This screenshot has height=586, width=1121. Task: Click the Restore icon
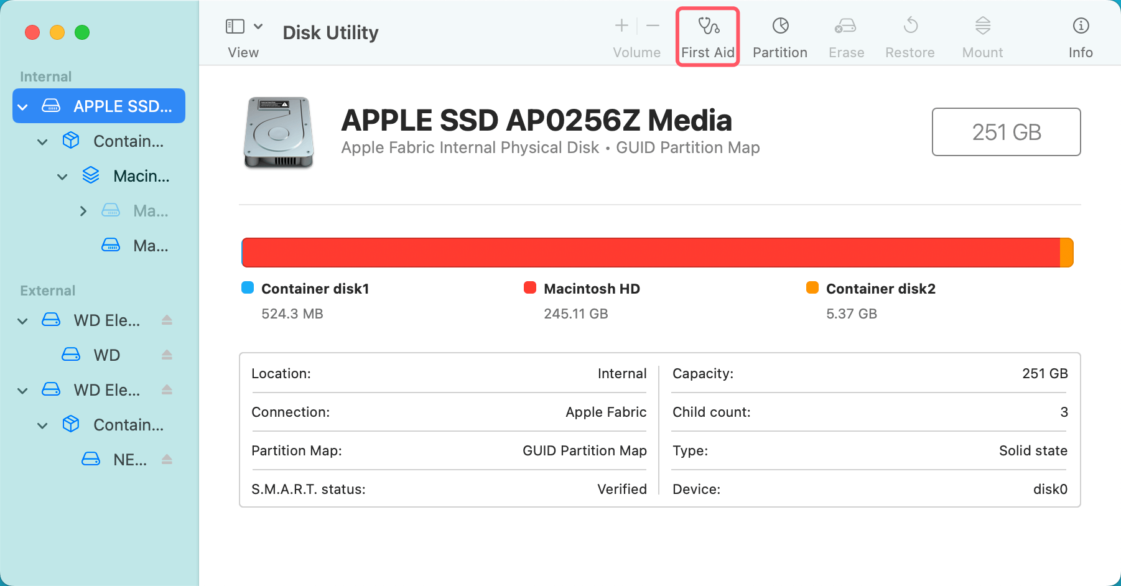pos(909,34)
